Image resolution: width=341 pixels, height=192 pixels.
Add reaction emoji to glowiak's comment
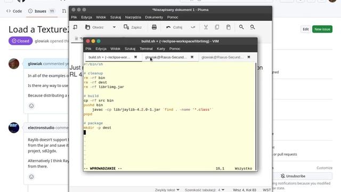[x=31, y=106]
